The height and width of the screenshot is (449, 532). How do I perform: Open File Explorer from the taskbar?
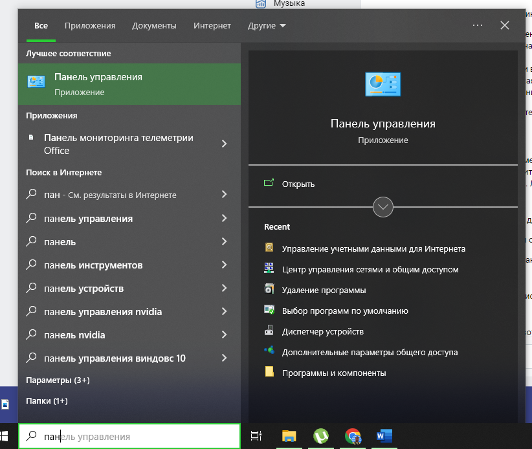[x=289, y=436]
